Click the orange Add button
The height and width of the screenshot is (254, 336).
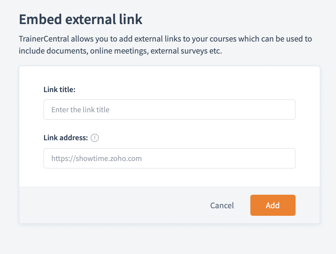(273, 205)
